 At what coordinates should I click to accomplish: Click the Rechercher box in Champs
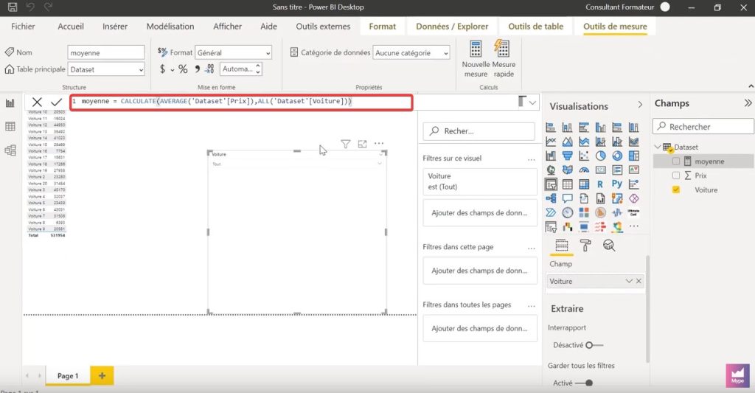pos(703,127)
